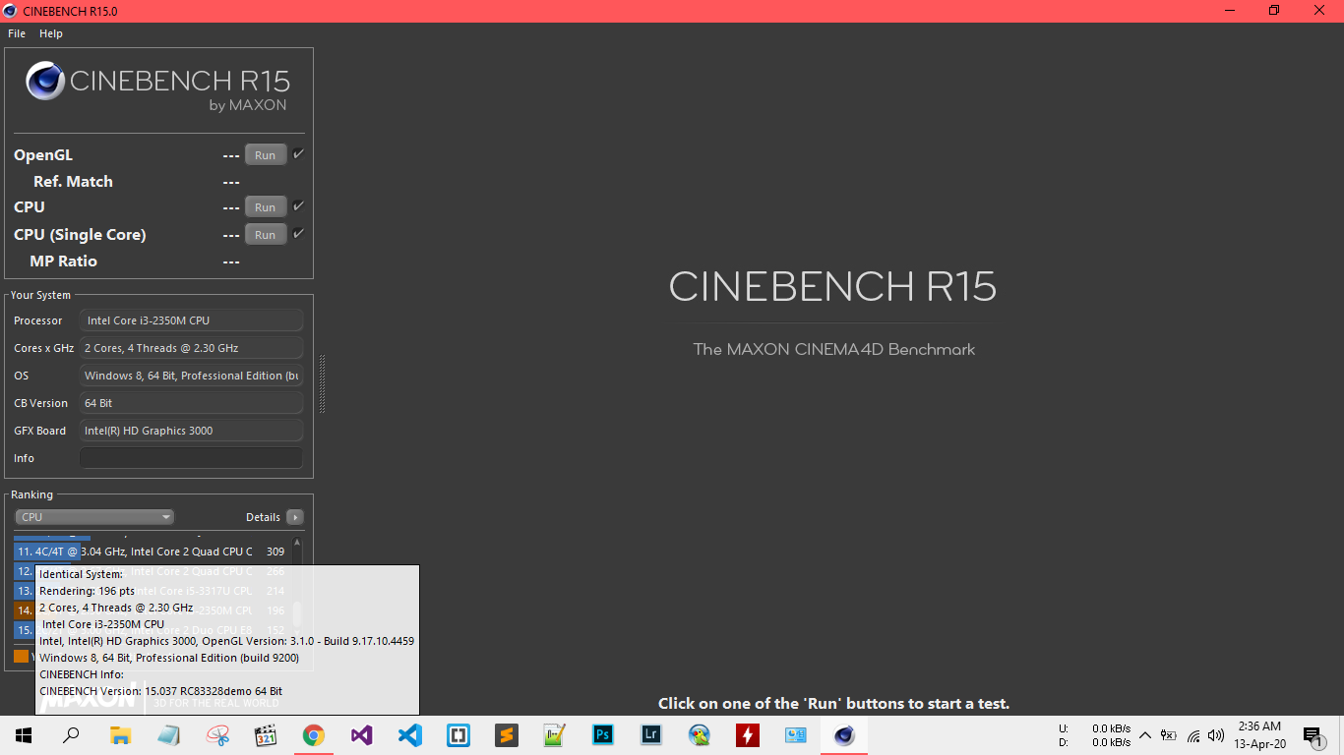Viewport: 1344px width, 755px height.
Task: Open the scissors icon app in taskbar
Action: [217, 735]
